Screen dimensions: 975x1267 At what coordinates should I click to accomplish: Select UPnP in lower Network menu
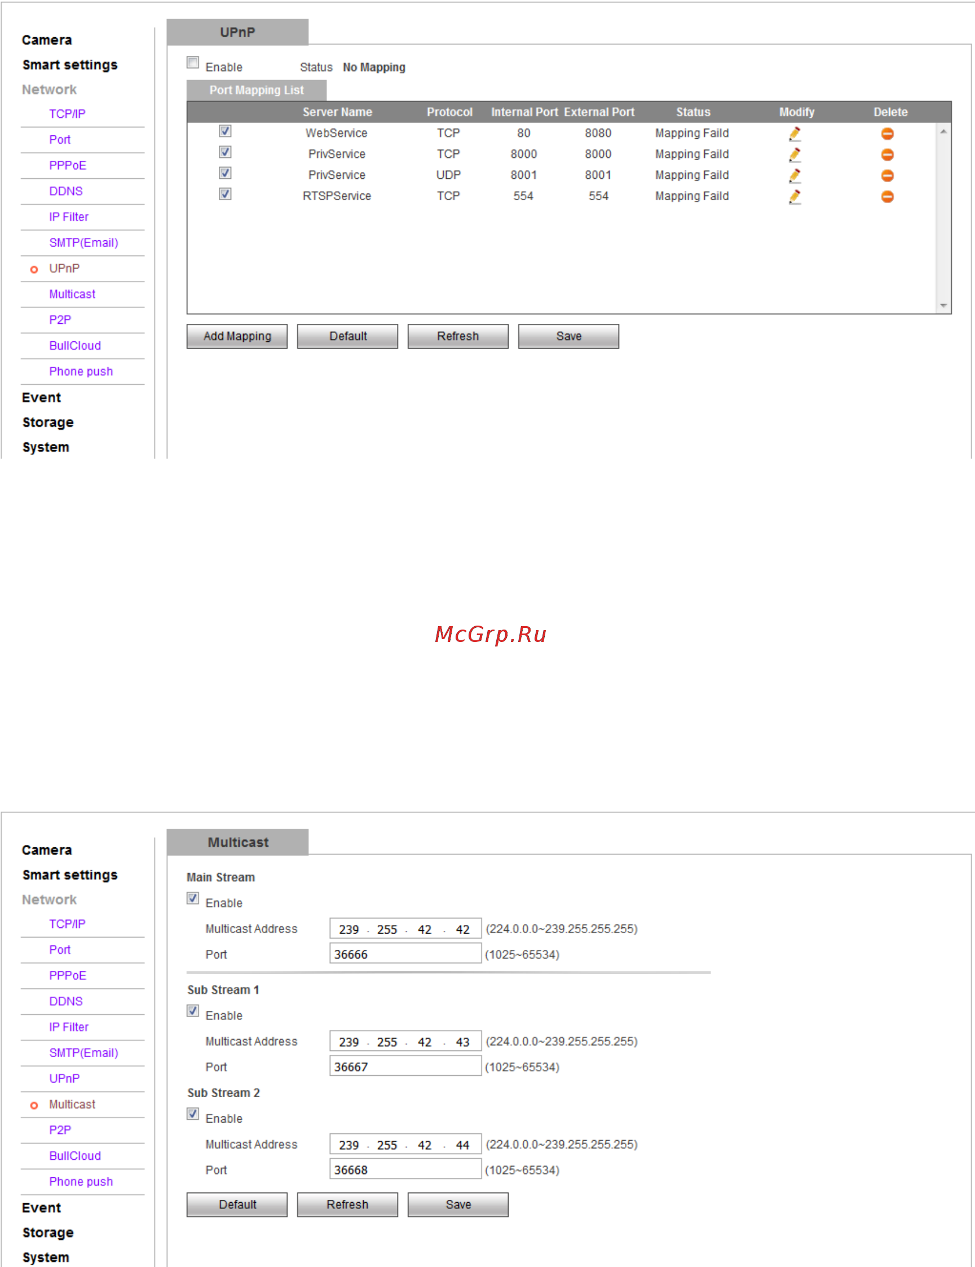(x=64, y=1079)
